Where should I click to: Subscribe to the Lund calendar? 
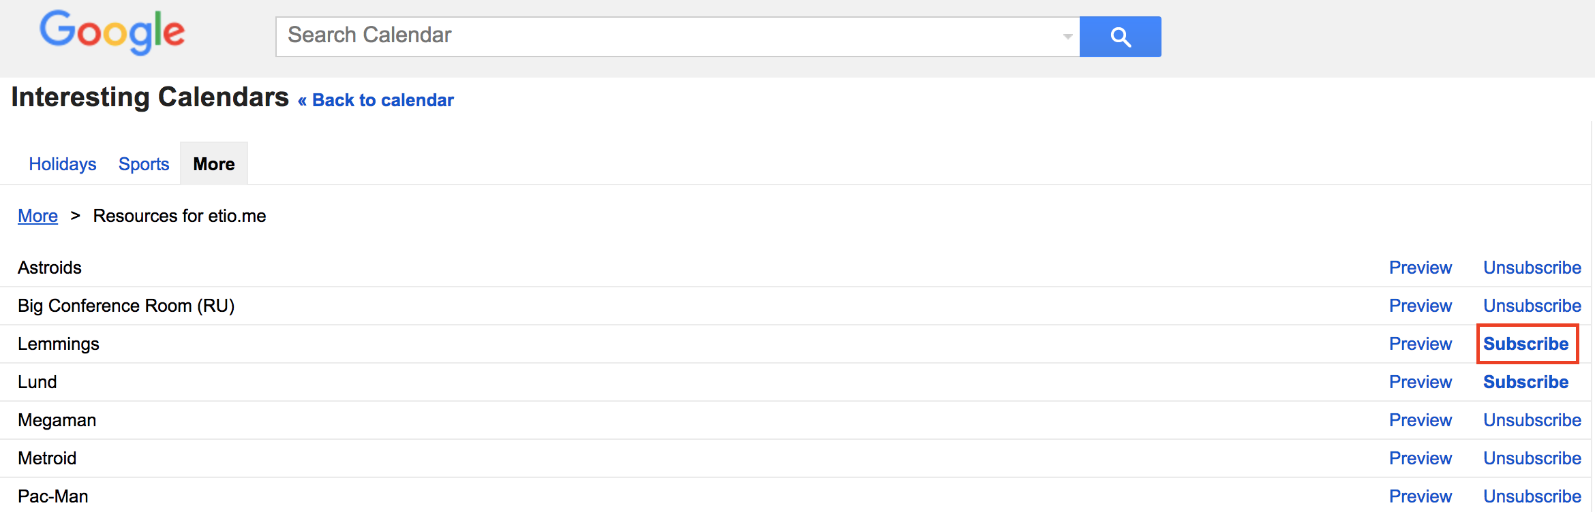(1526, 382)
